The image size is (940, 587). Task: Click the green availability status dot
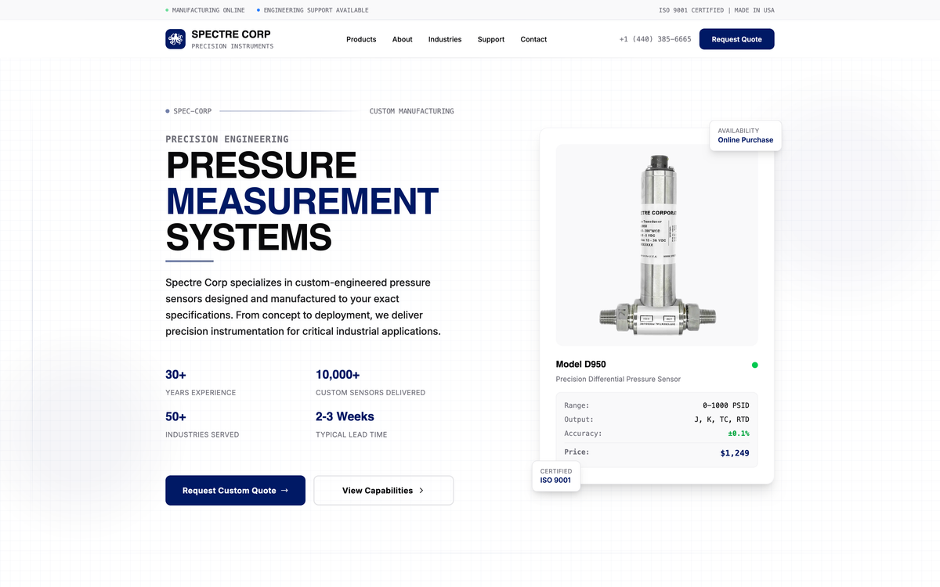click(755, 365)
